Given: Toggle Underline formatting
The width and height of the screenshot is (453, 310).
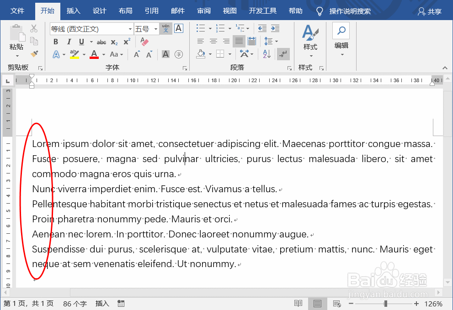Looking at the screenshot, I should (x=81, y=42).
